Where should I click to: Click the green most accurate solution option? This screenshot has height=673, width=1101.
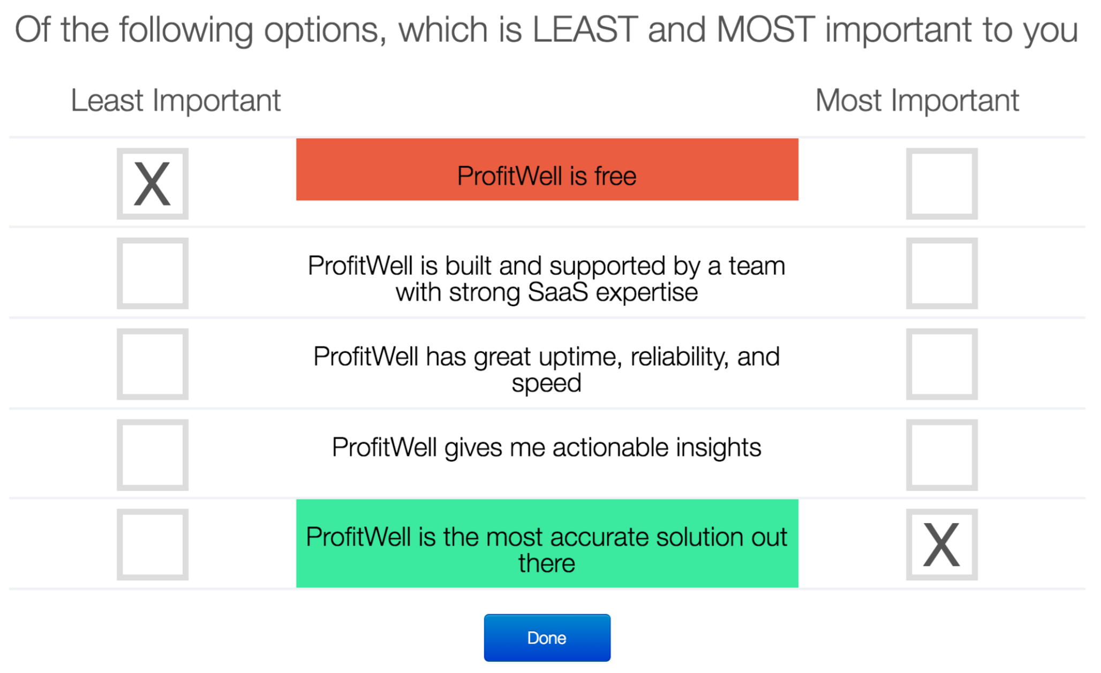click(547, 543)
